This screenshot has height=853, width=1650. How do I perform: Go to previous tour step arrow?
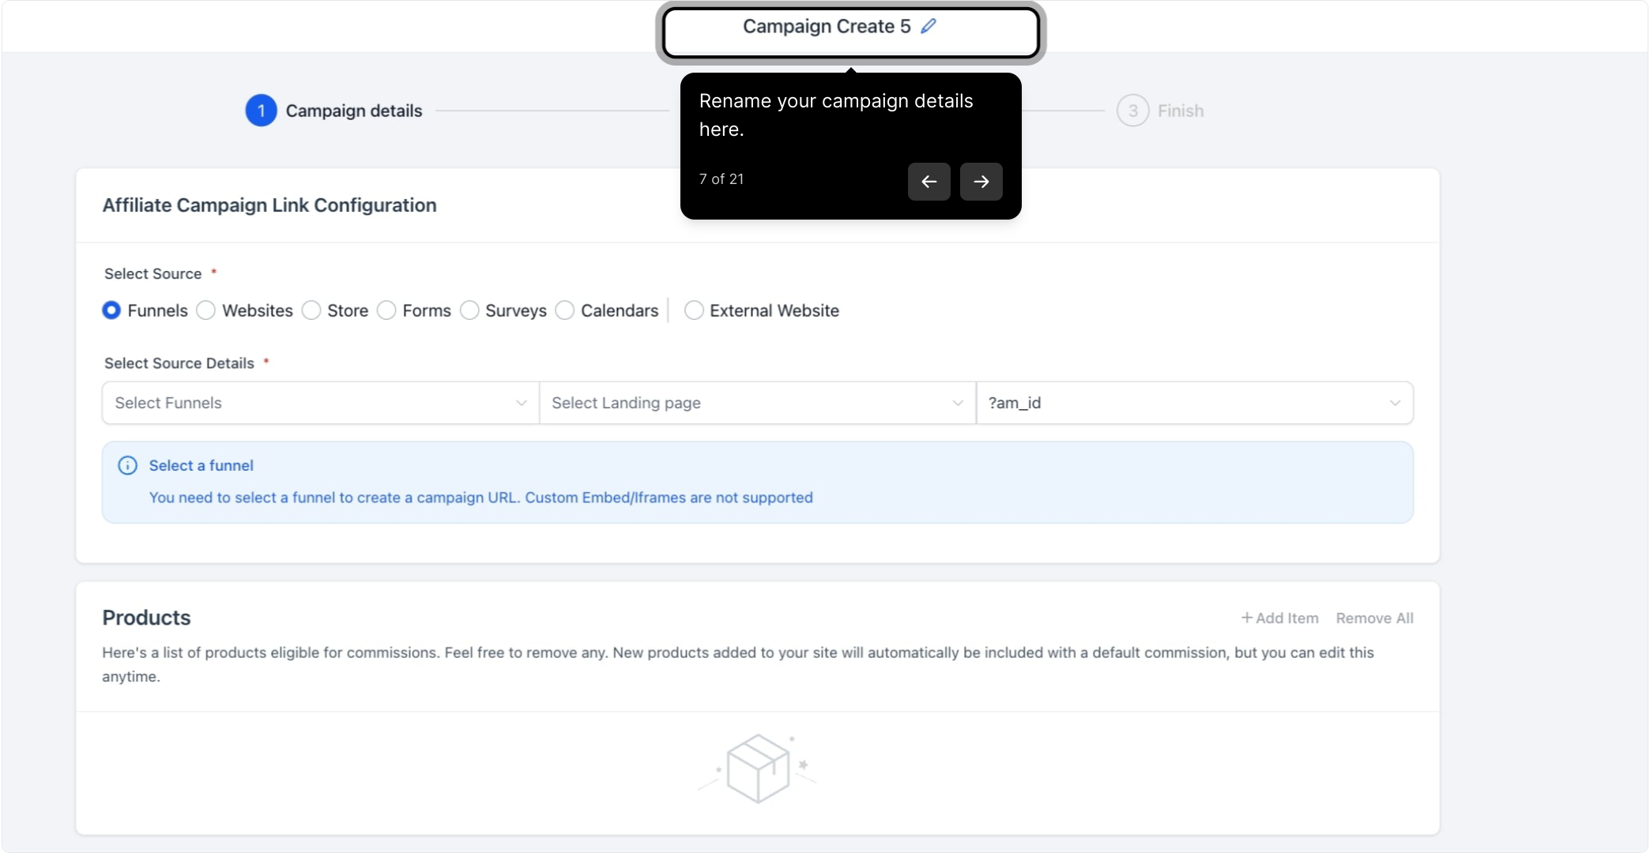coord(929,182)
